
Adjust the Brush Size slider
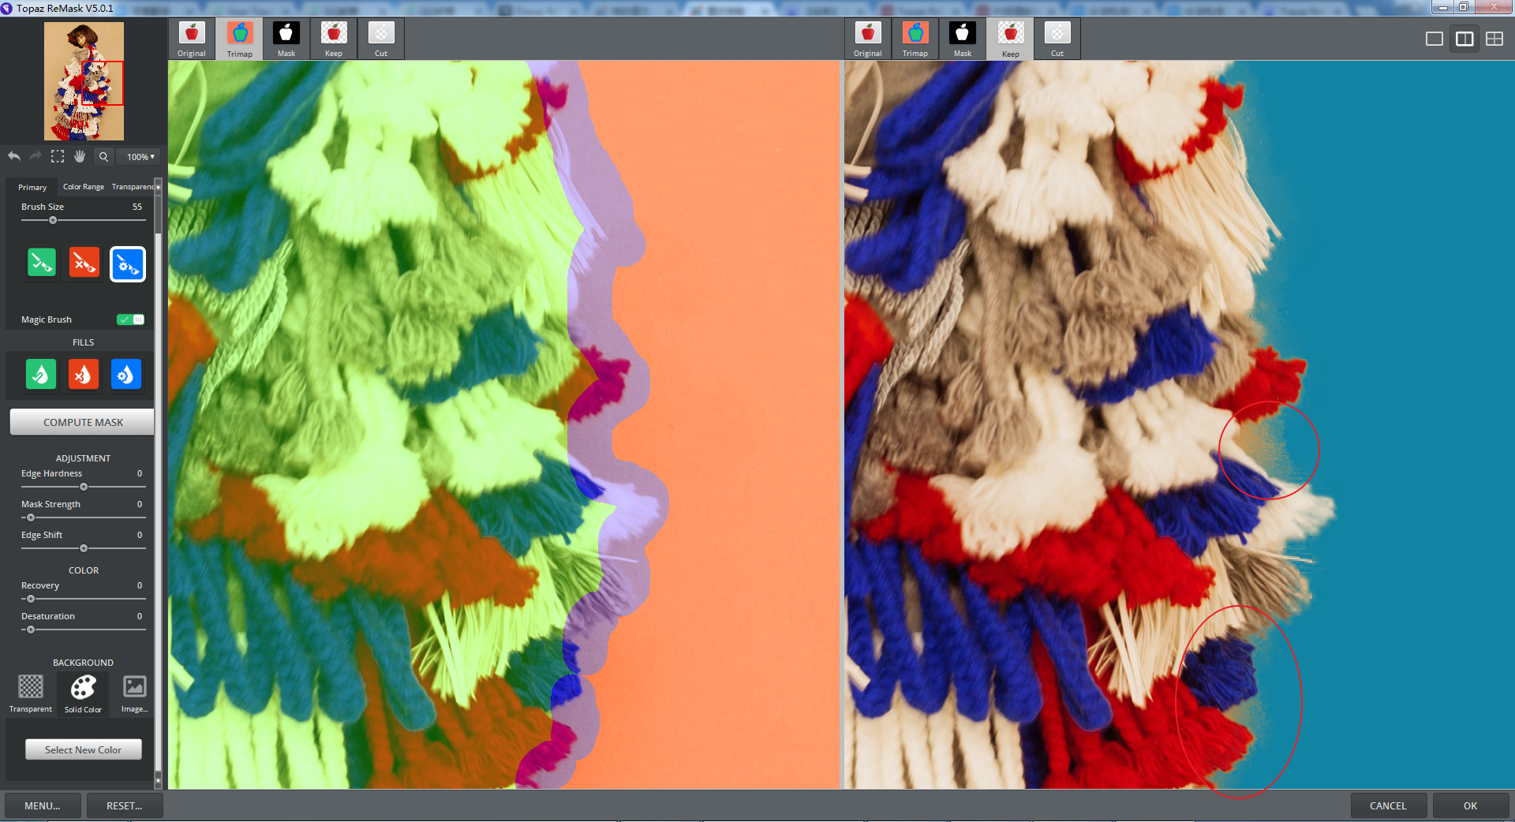pyautogui.click(x=84, y=220)
